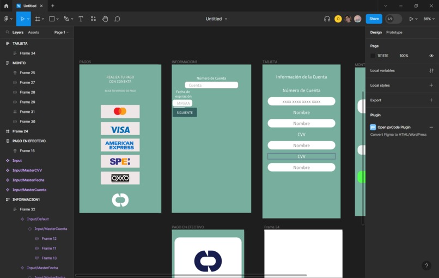Image resolution: width=439 pixels, height=278 pixels.
Task: Open the move tools dropdown arrow
Action: coord(28,19)
